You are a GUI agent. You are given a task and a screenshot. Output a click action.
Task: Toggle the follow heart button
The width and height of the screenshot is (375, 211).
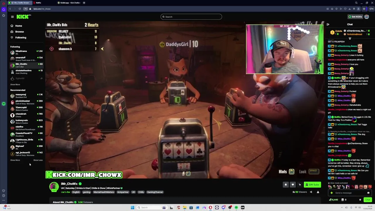(x=293, y=185)
